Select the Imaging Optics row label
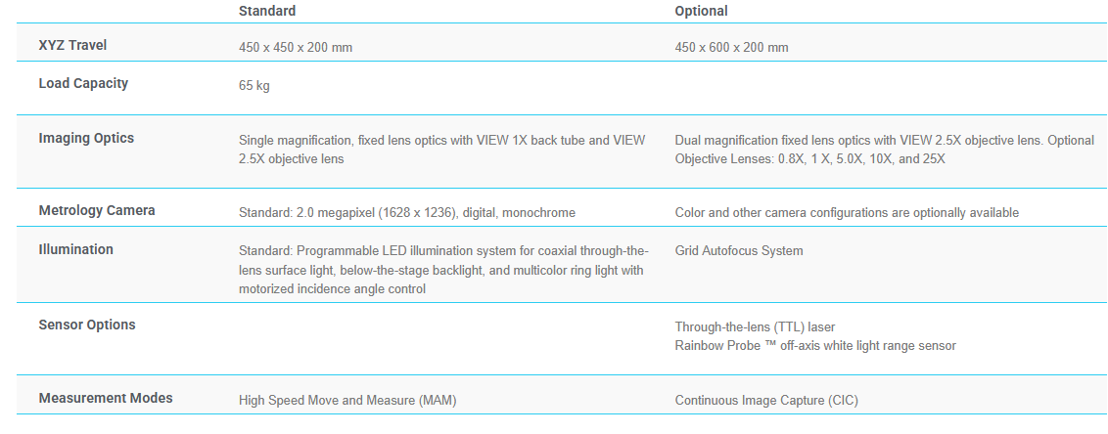 pos(86,138)
